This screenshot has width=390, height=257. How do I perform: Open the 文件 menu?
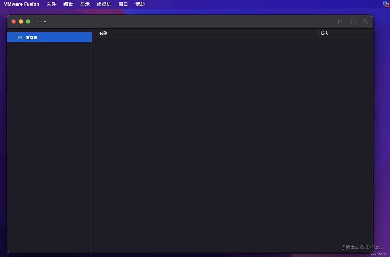click(x=51, y=4)
